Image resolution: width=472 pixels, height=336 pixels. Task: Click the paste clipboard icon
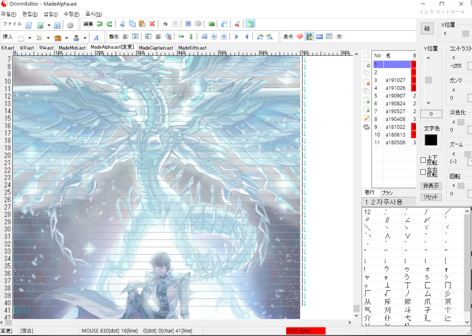pyautogui.click(x=142, y=24)
